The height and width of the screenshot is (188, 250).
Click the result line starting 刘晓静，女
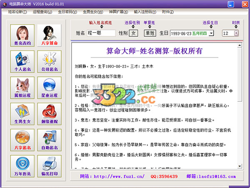114,66
